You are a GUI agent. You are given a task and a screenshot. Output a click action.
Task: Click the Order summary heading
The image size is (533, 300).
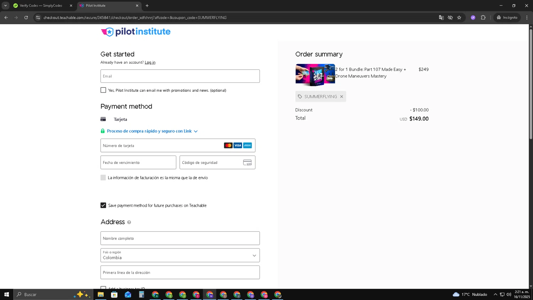pyautogui.click(x=319, y=54)
